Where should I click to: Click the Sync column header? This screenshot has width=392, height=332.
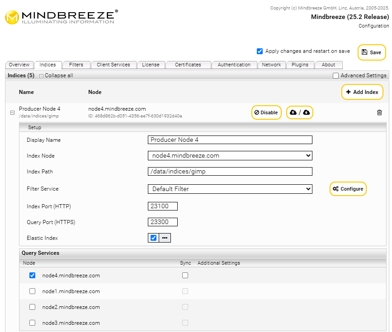coord(185,263)
